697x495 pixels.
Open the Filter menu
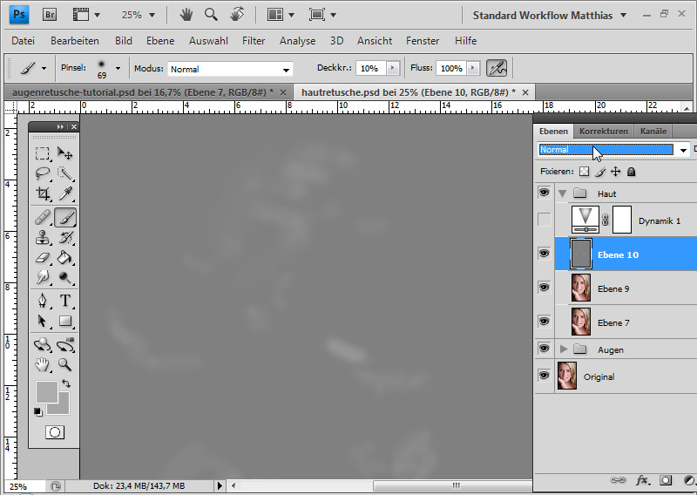(x=254, y=40)
